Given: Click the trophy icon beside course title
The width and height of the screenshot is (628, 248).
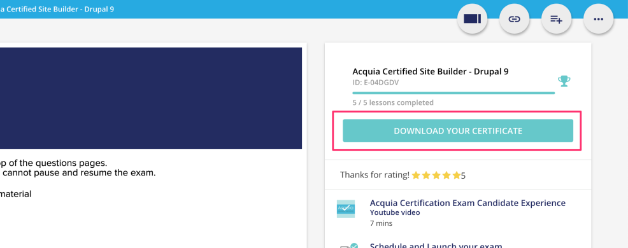Looking at the screenshot, I should 564,81.
